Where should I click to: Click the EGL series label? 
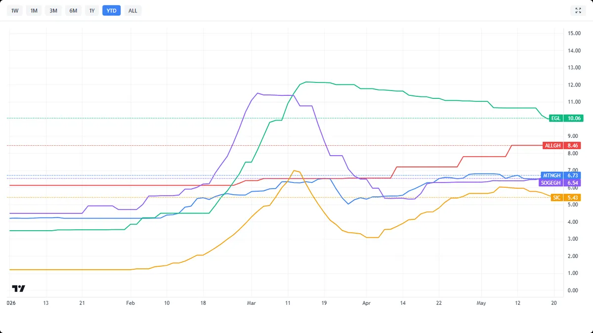557,118
